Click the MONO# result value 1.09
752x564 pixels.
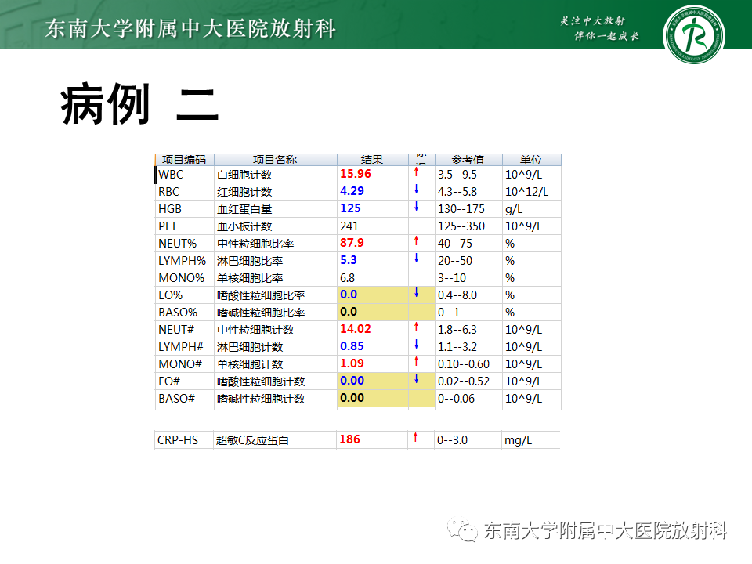coord(352,364)
